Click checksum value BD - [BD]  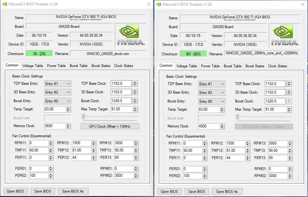pos(193,54)
